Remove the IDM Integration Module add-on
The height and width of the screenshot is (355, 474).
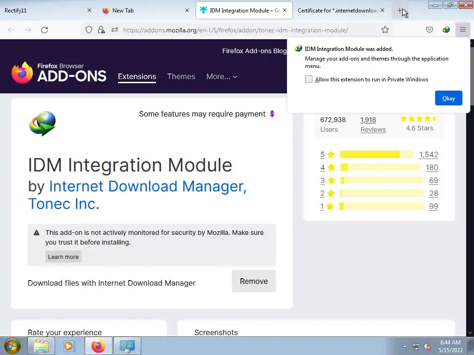(254, 281)
